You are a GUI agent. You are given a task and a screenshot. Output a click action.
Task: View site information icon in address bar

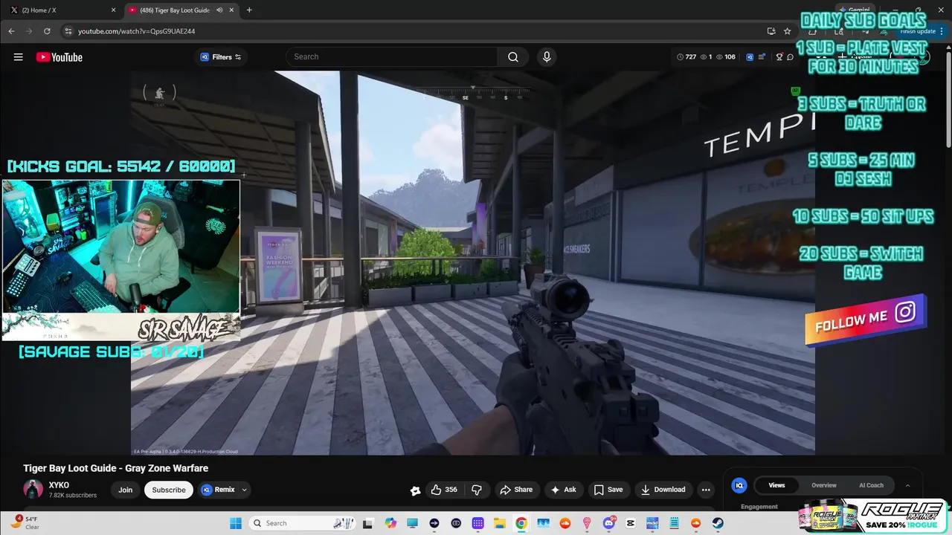pos(68,31)
